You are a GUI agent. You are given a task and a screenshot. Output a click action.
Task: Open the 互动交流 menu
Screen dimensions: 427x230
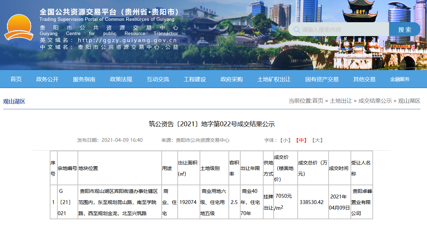click(x=158, y=79)
